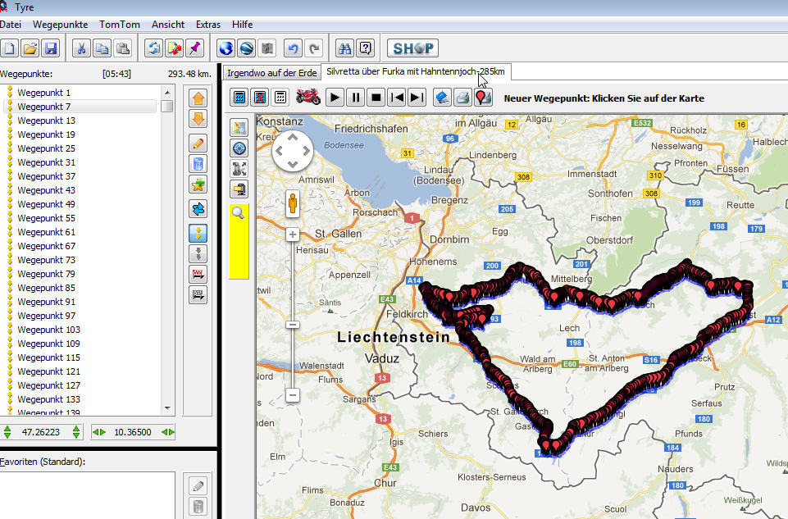
Task: Open the binoculars search tool
Action: pyautogui.click(x=344, y=48)
